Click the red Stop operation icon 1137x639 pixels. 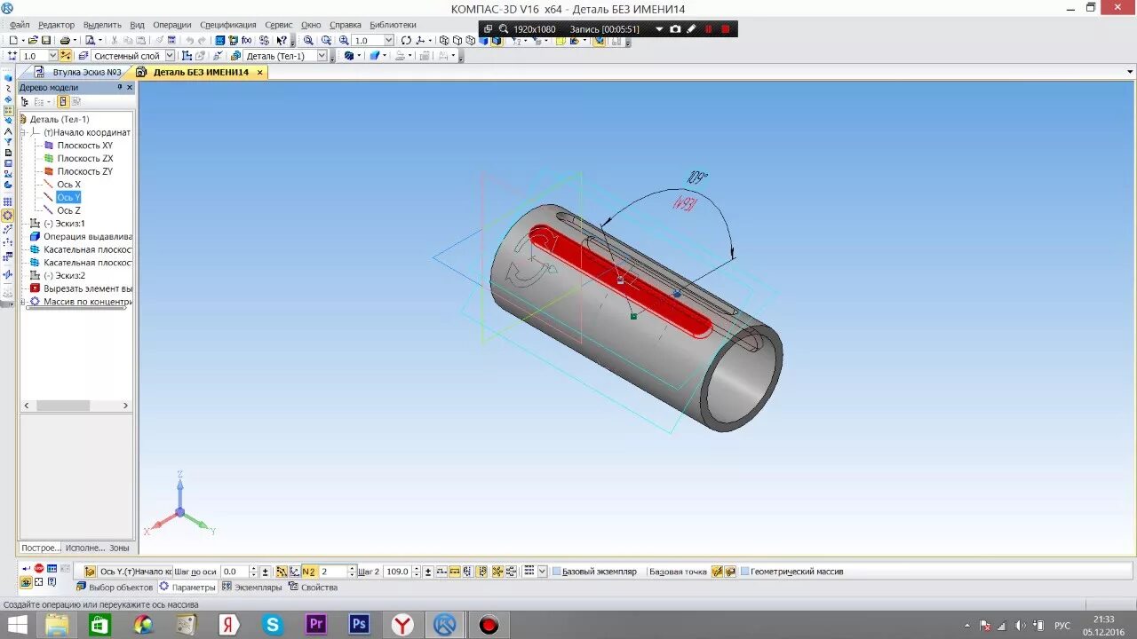pos(39,568)
